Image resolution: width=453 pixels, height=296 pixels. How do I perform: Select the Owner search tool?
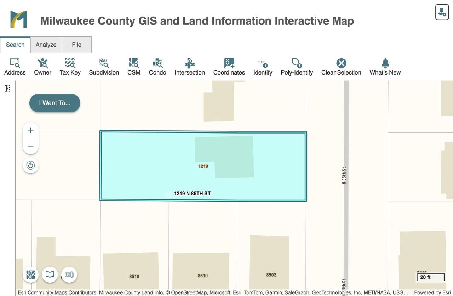42,67
